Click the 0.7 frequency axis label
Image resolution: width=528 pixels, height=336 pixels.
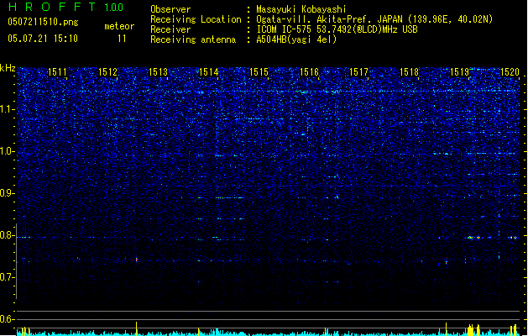[x=7, y=277]
